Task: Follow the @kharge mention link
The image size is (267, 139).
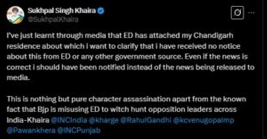Action: point(104,120)
